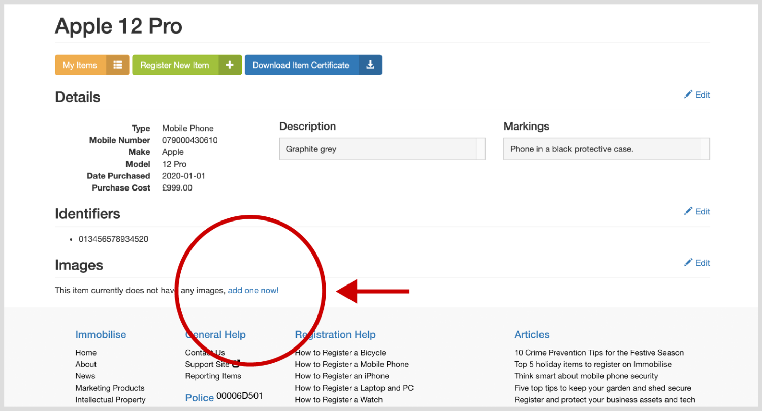Go to the About page link

86,364
